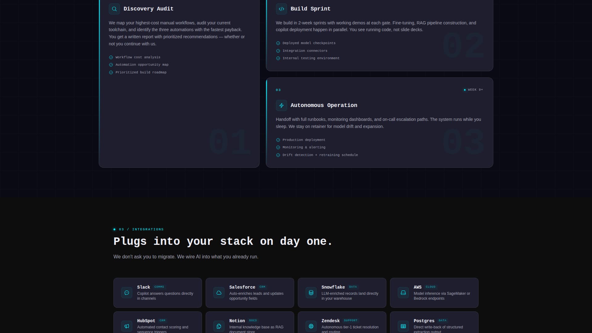
Task: Click check icon beside Drift detection item
Action: [278, 155]
